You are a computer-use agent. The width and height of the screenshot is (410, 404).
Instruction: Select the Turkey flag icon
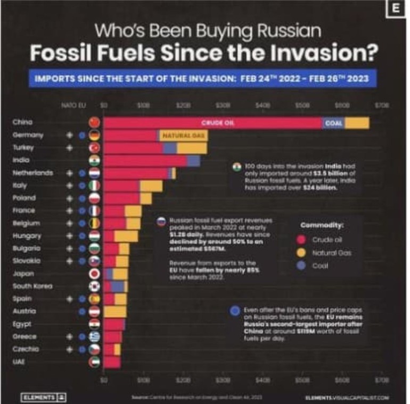[94, 148]
